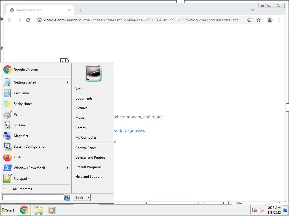Click the Network Diagnostics link
This screenshot has height=216, width=289.
click(129, 130)
